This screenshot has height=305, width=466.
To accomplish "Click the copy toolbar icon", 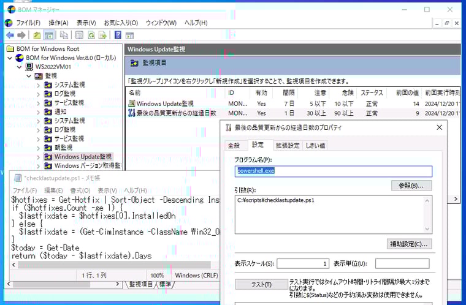I will [64, 36].
